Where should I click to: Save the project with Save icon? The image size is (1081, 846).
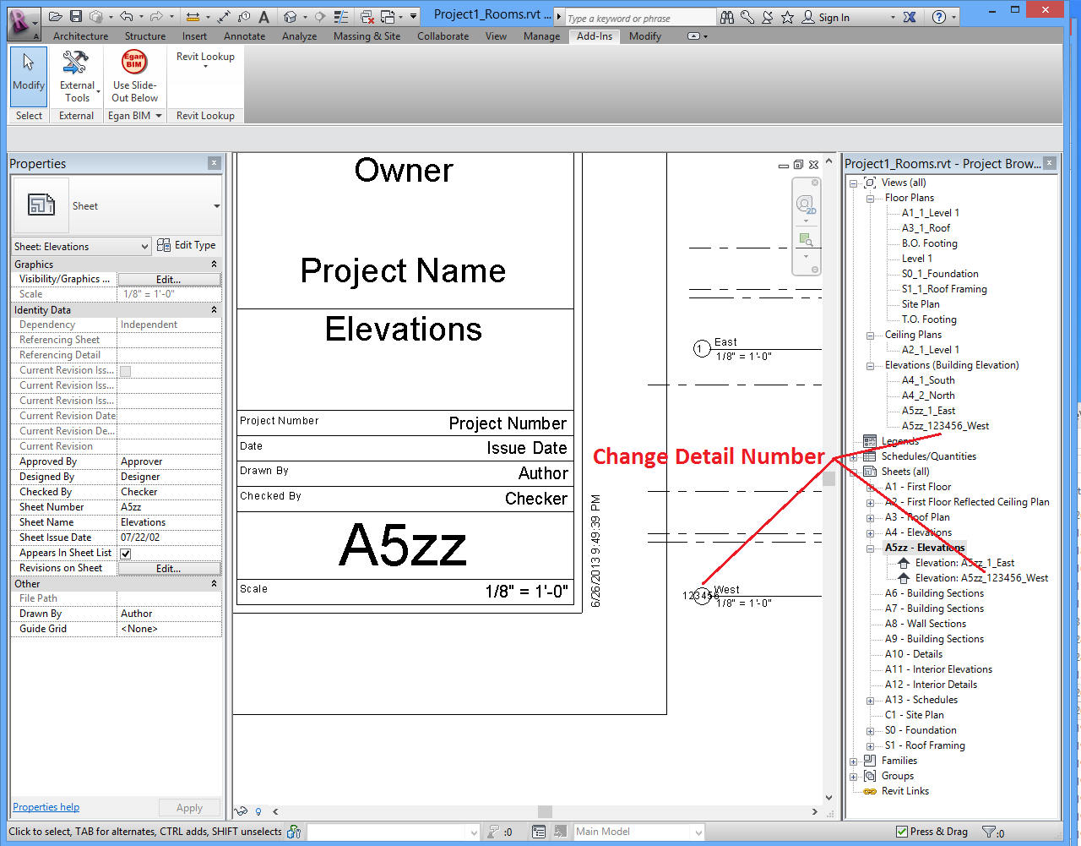pyautogui.click(x=76, y=17)
